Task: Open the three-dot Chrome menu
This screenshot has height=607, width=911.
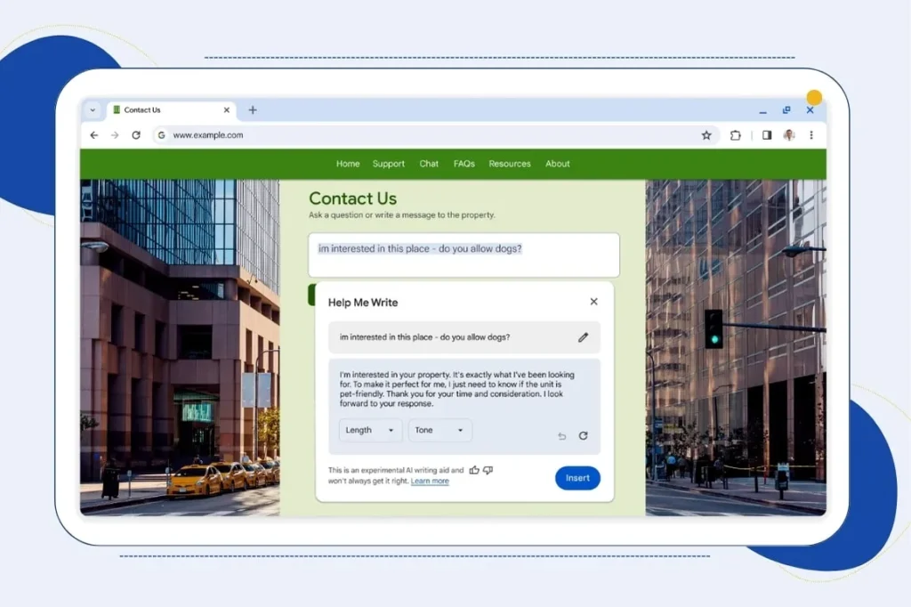Action: 811,135
